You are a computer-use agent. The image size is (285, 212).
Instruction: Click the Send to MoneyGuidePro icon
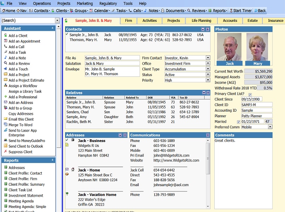tap(6, 140)
